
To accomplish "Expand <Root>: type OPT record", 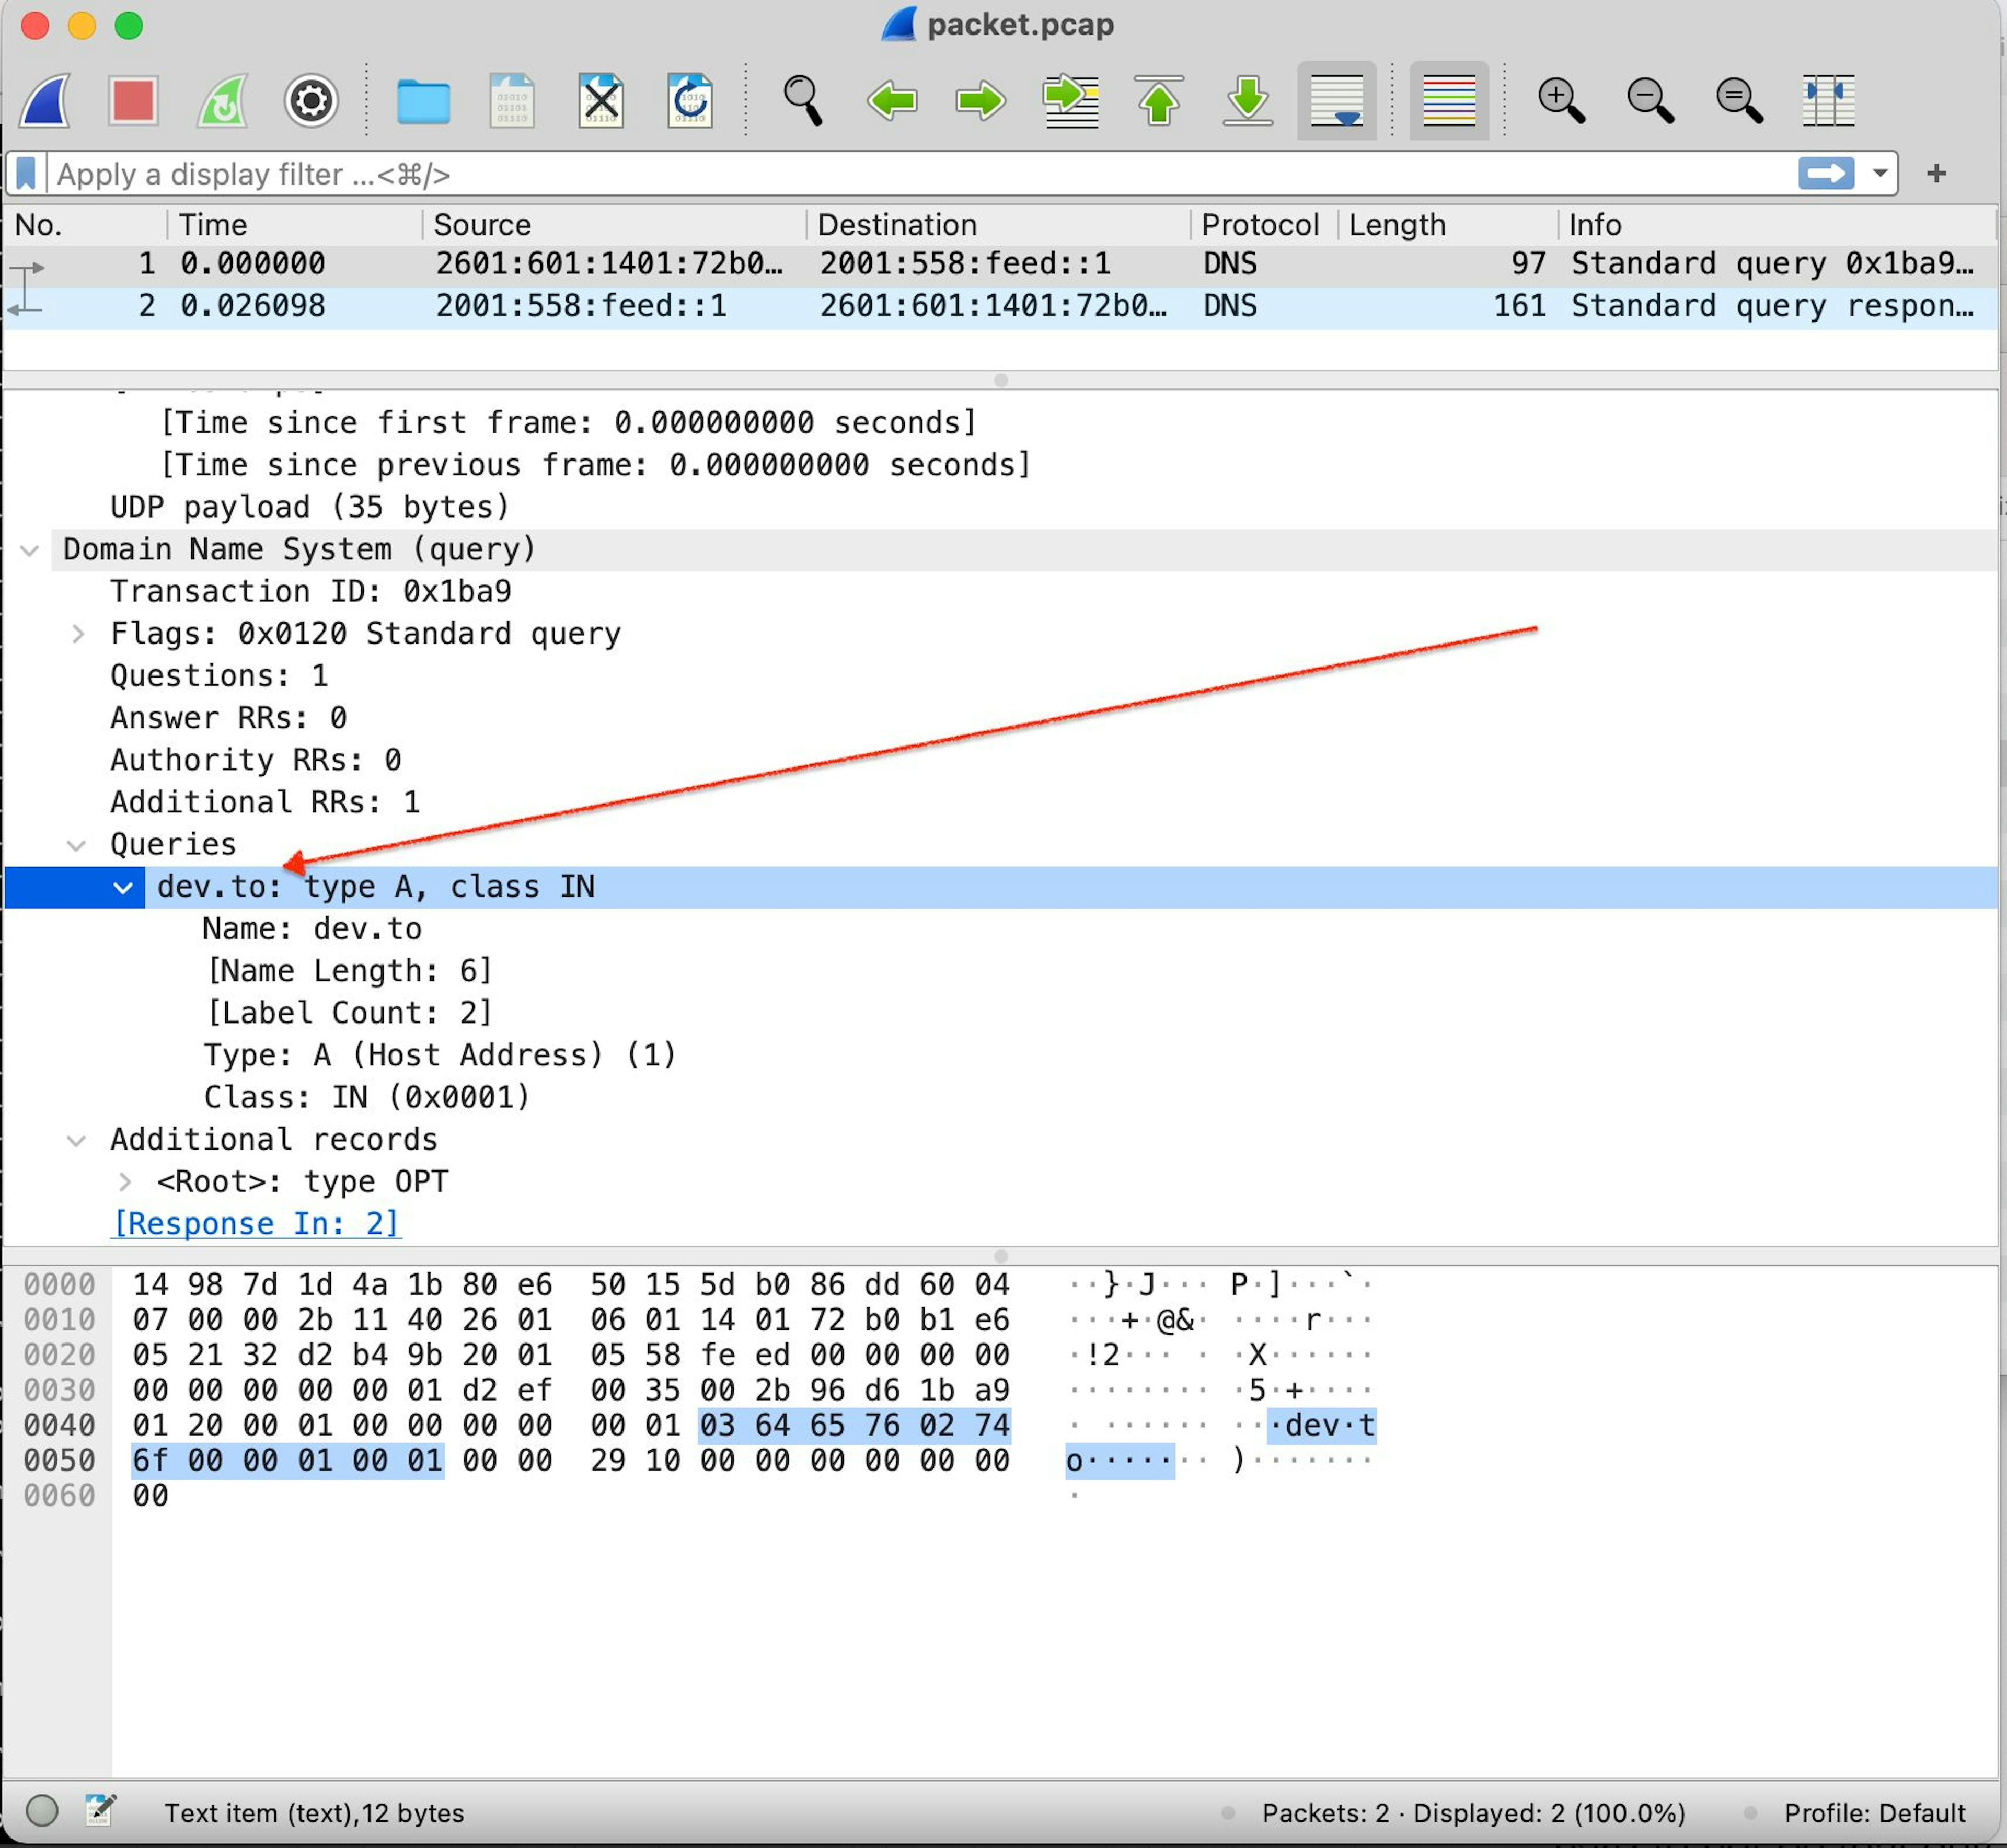I will (x=124, y=1182).
